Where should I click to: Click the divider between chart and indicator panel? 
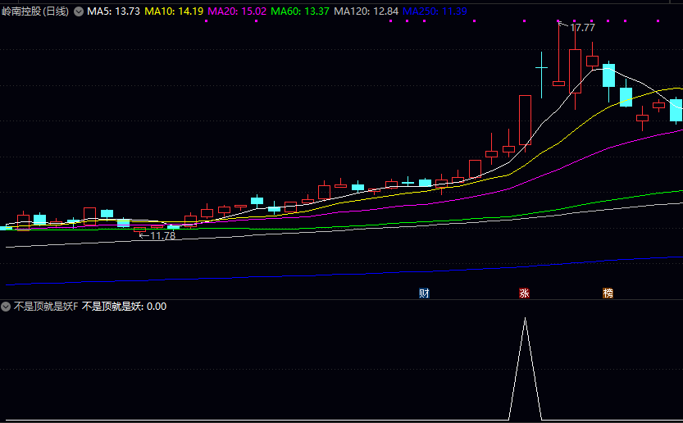(341, 299)
